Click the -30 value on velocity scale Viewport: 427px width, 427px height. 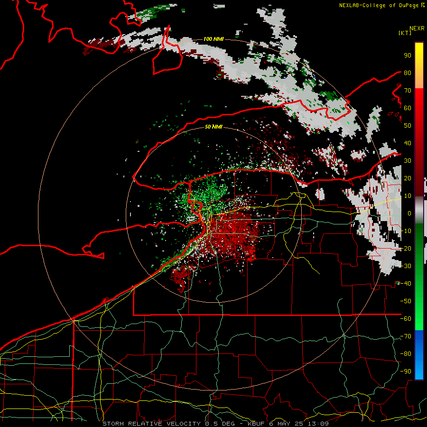pyautogui.click(x=406, y=266)
